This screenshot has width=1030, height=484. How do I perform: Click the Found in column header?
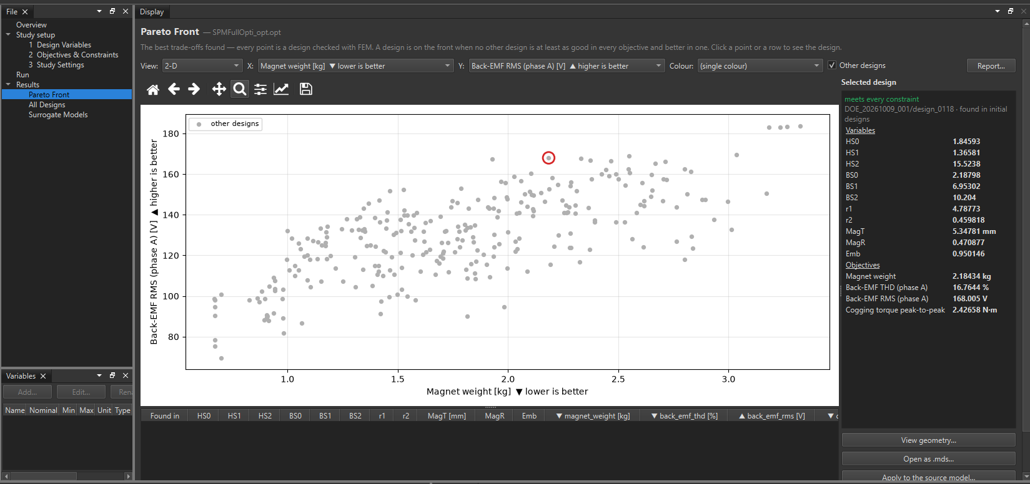pos(165,416)
